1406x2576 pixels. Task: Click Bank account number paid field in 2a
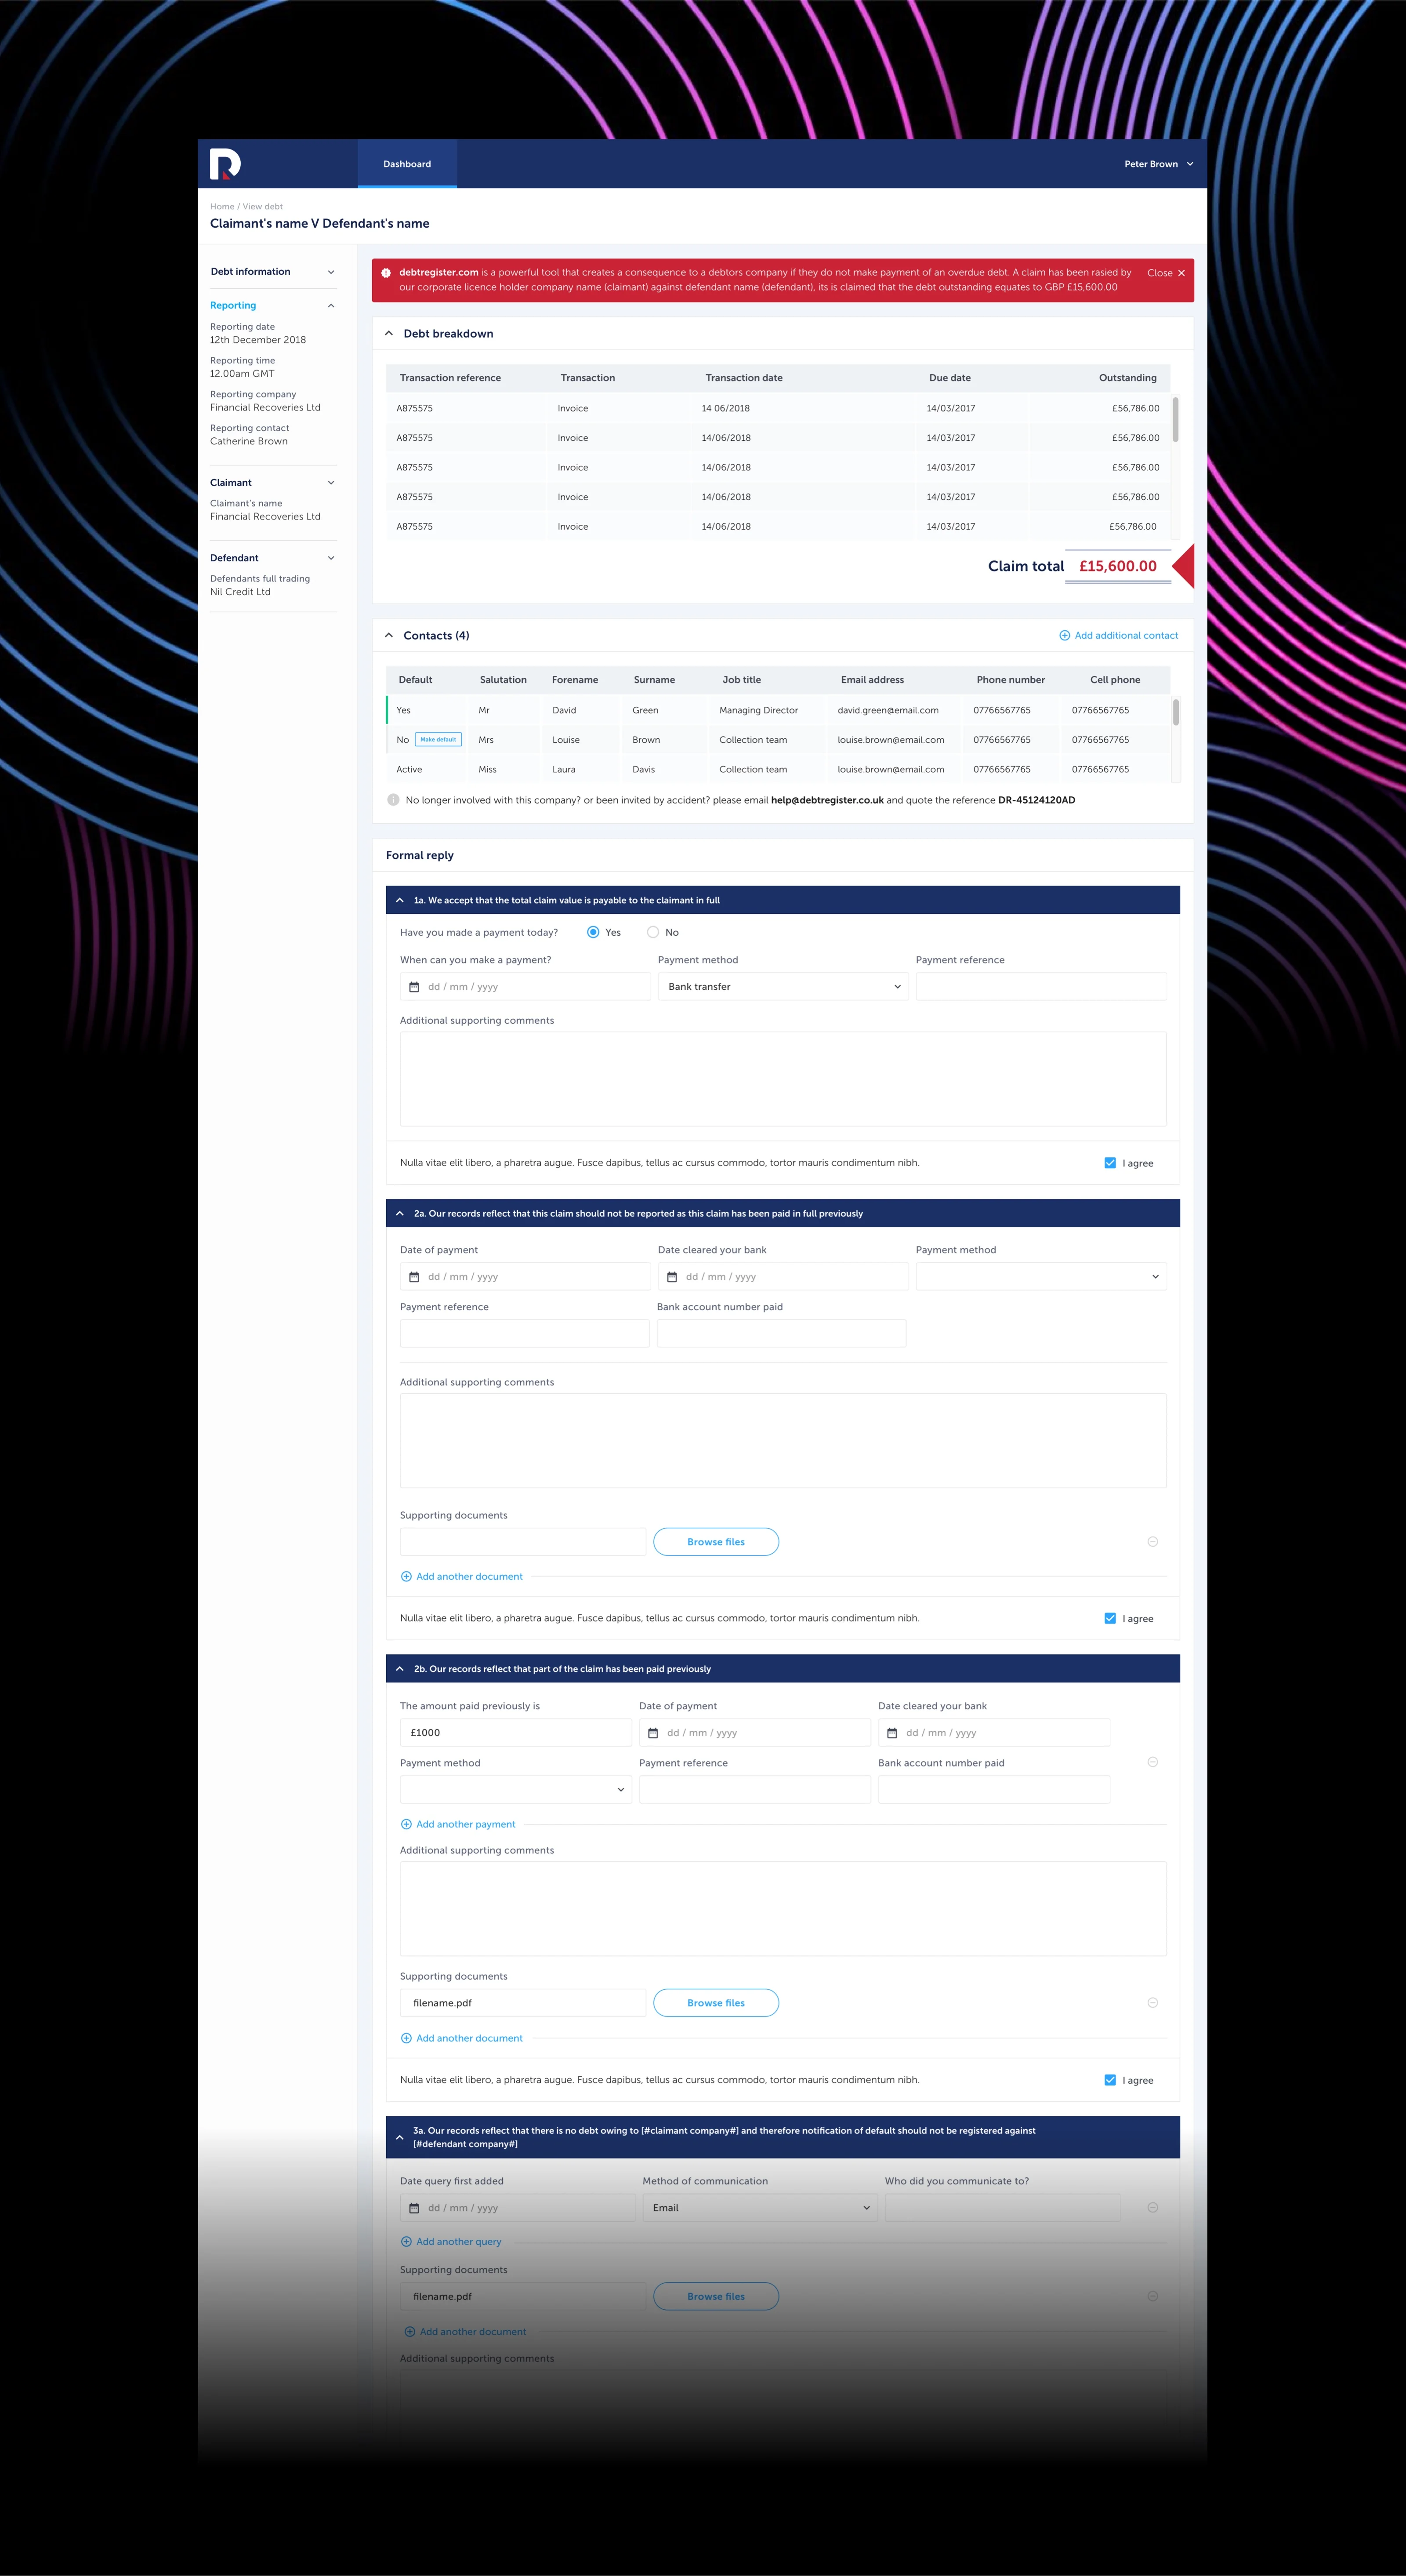781,1334
